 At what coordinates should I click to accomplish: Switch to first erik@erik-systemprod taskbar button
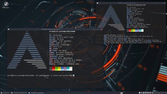[x=19, y=93]
